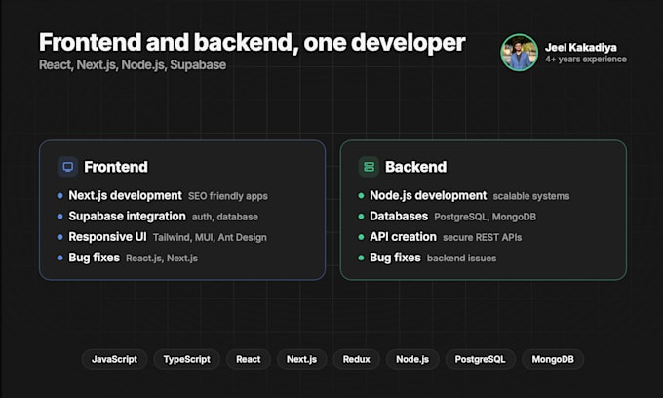Click 'scalable systems' description

[531, 196]
